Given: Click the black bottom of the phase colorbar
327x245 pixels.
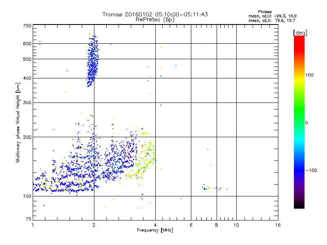Looking at the screenshot, I should pos(299,205).
